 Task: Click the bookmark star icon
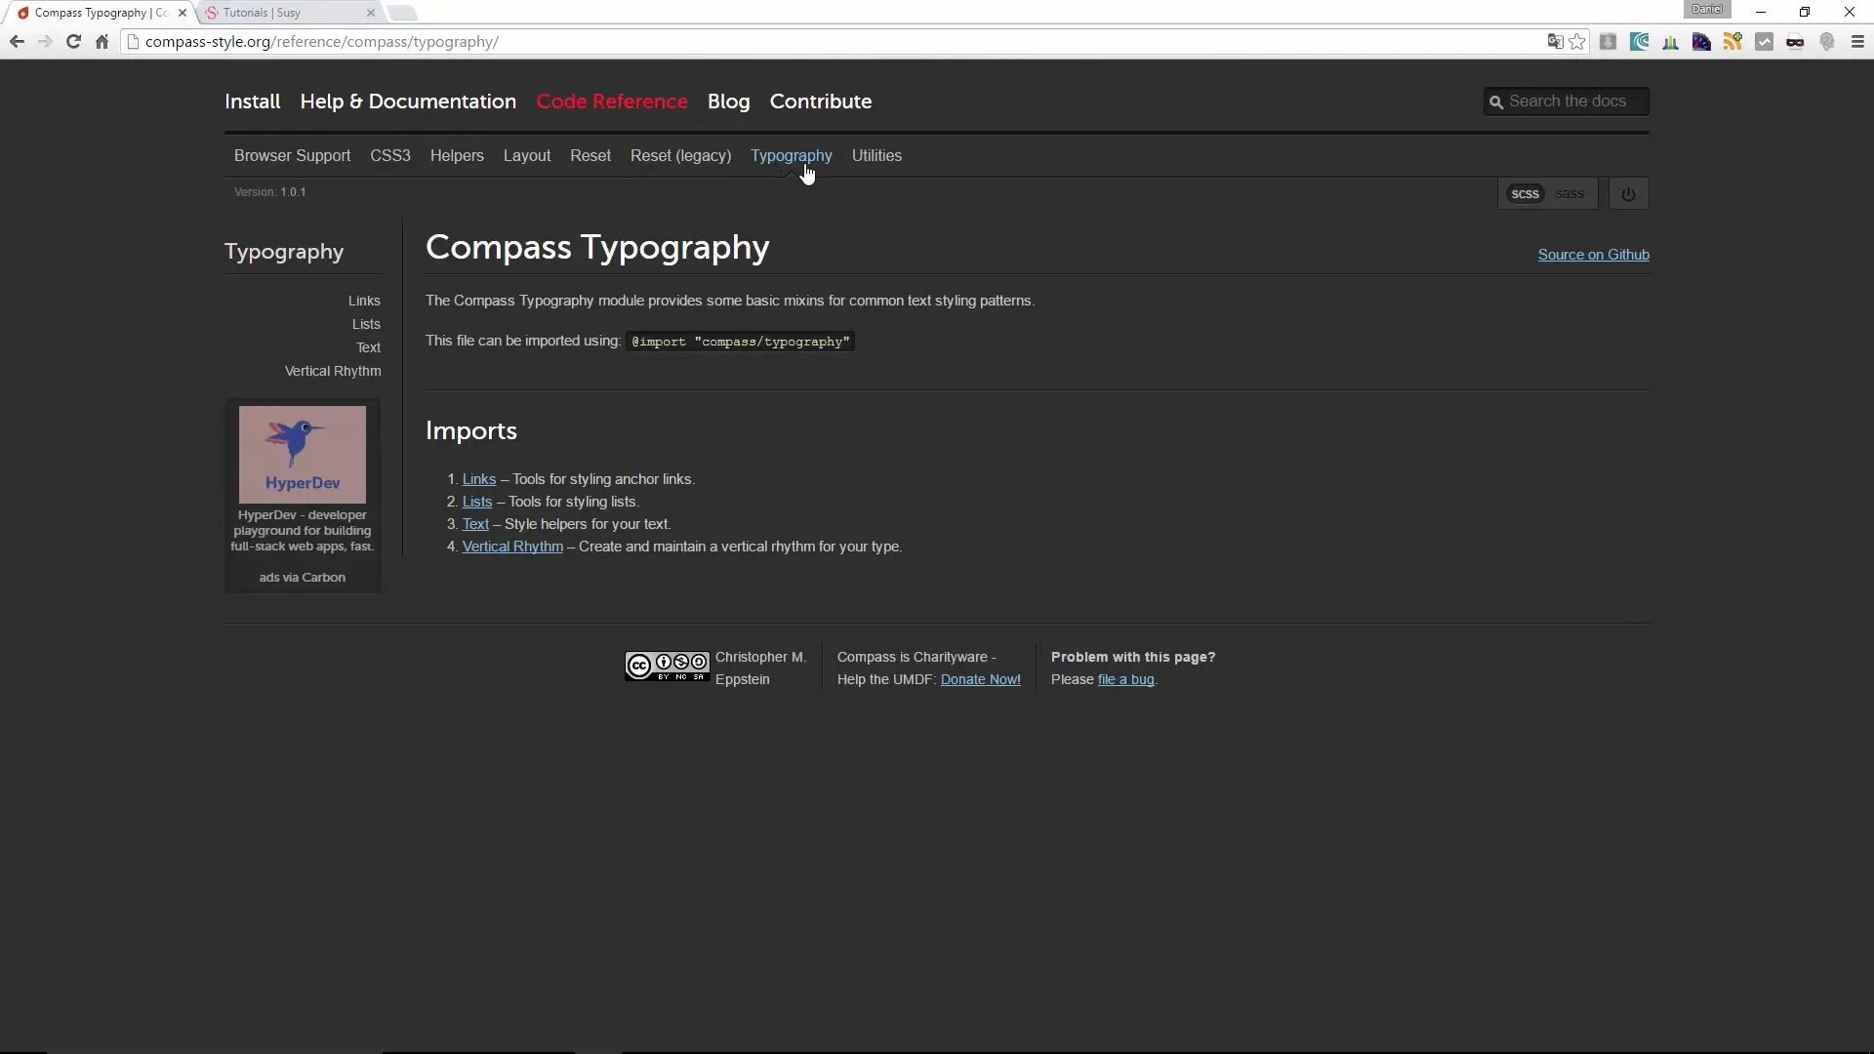pos(1577,42)
